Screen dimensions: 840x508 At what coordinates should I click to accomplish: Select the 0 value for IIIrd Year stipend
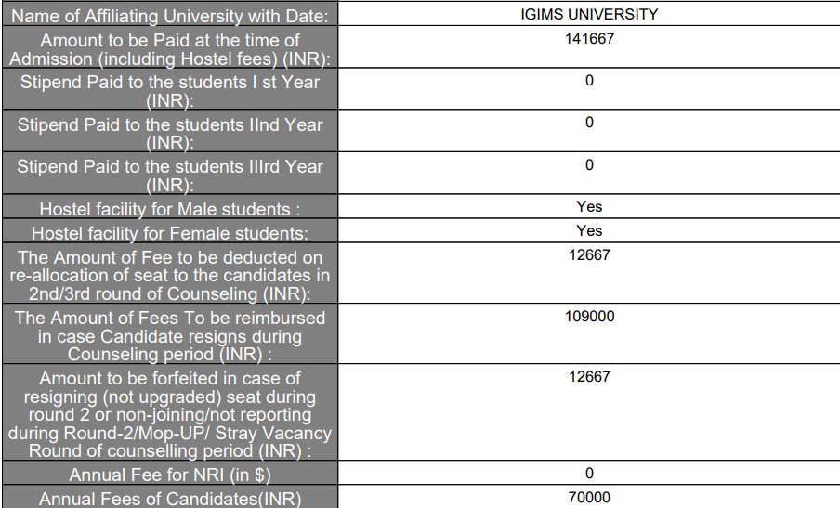[589, 165]
